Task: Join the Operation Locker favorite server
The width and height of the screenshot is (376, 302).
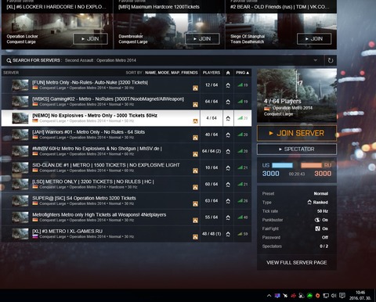Action: pos(90,39)
